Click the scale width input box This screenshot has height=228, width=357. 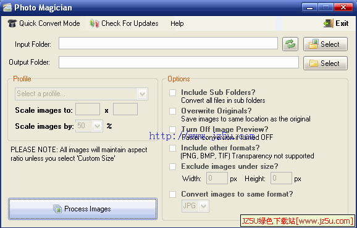(88, 109)
